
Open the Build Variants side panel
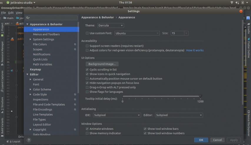2,127
